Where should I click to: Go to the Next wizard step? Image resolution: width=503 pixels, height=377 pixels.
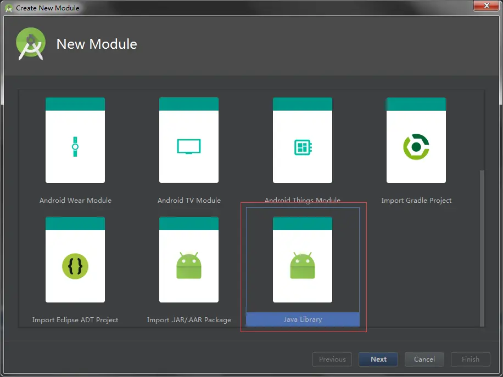click(378, 359)
